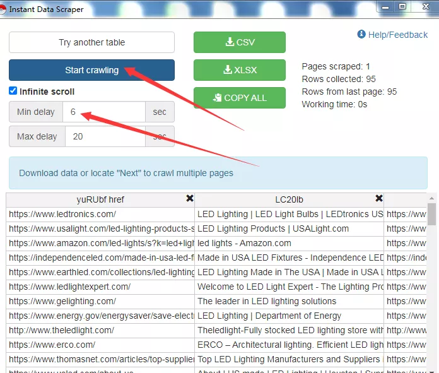Click 'LED Lighting | Department of Energy' cell
439x373 pixels.
(x=289, y=316)
